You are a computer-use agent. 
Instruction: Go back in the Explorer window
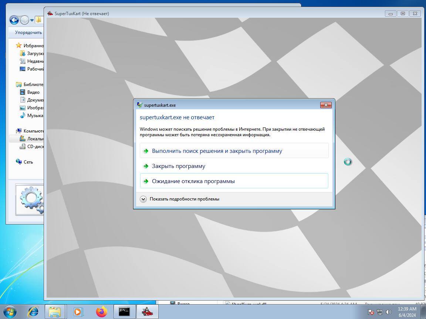coord(14,20)
